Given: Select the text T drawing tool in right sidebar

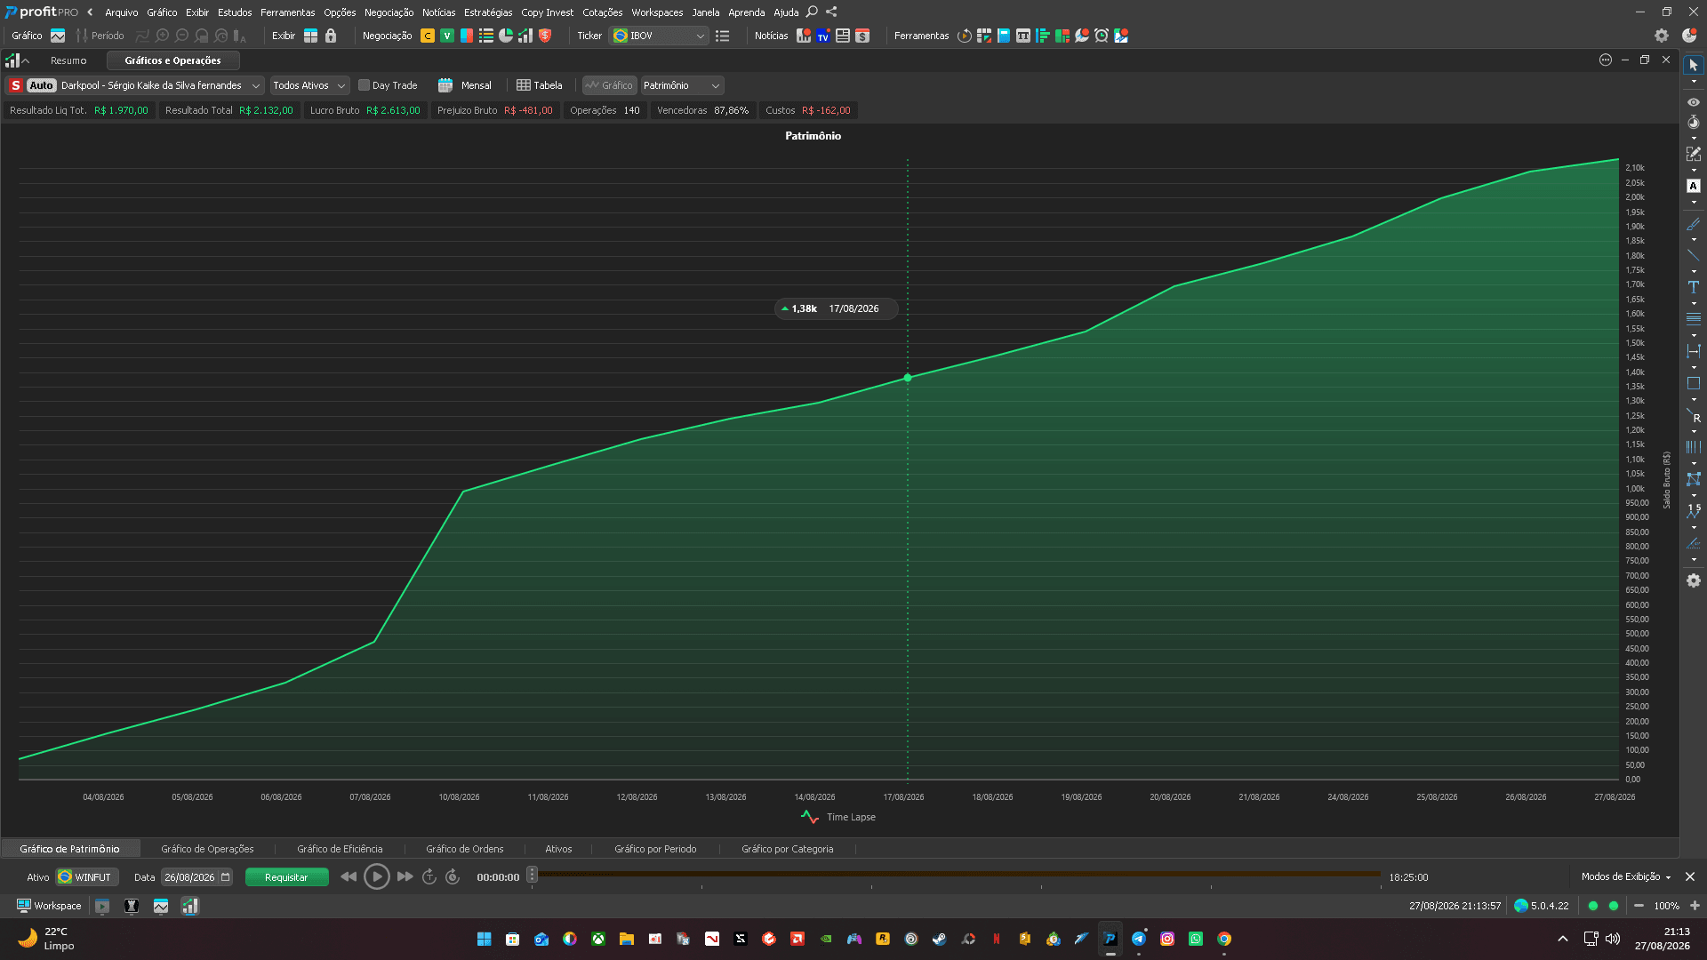Looking at the screenshot, I should point(1694,287).
